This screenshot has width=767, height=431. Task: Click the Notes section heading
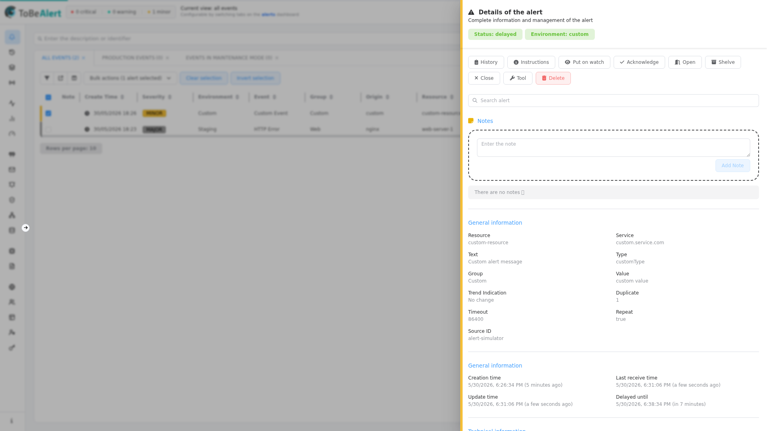click(x=485, y=121)
